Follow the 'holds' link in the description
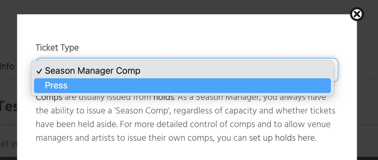This screenshot has height=160, width=378. pos(164,98)
